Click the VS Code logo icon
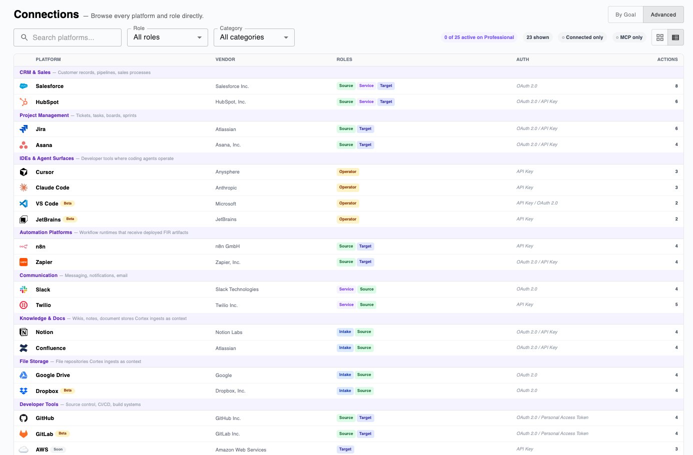Image resolution: width=693 pixels, height=455 pixels. (24, 203)
